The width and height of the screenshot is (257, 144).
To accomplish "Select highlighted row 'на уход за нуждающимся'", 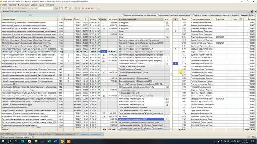I will point(141,119).
